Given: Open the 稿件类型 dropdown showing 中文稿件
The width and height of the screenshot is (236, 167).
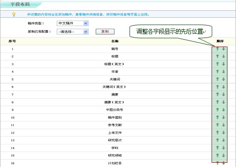Looking at the screenshot, I should coord(73,23).
